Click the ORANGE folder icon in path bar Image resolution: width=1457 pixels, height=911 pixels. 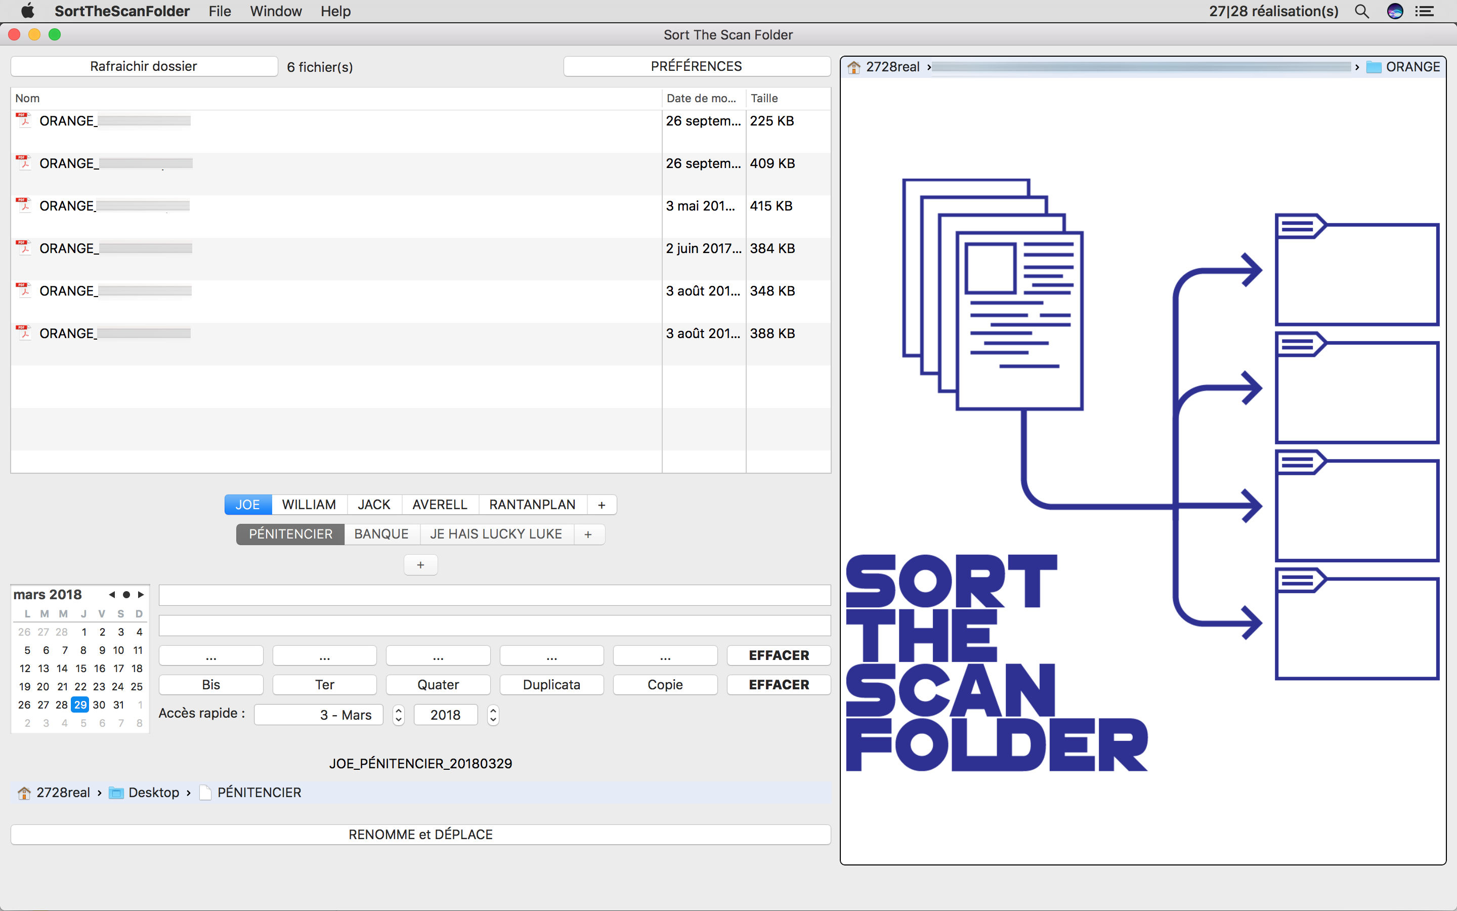[1374, 67]
